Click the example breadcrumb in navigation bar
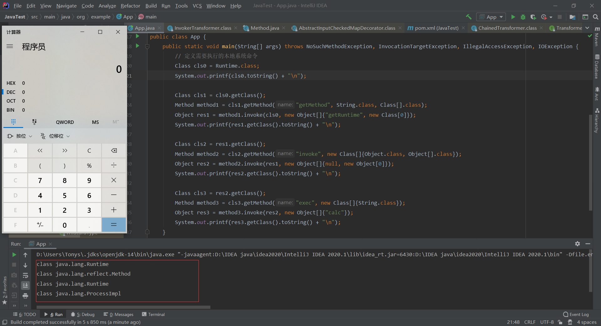601x326 pixels. pyautogui.click(x=100, y=17)
